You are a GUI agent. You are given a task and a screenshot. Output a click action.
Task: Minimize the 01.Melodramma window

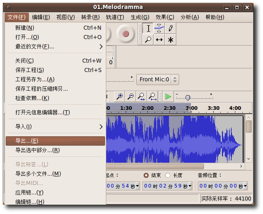coord(227,7)
